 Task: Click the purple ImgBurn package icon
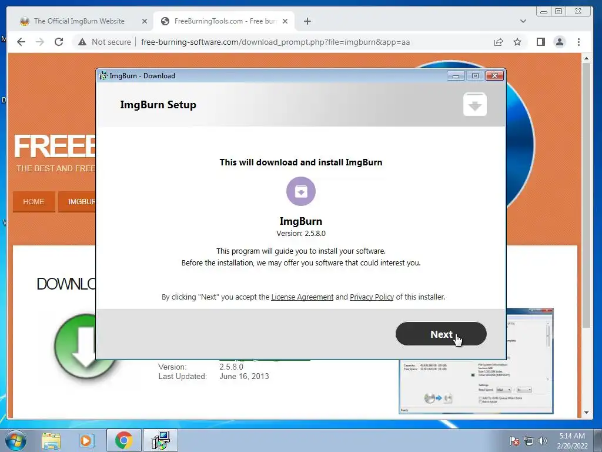click(301, 191)
